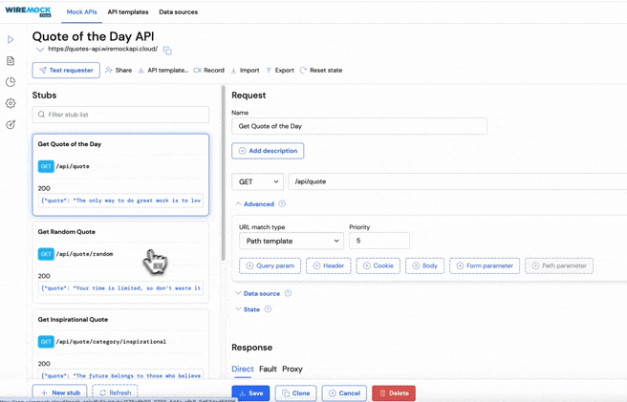Viewport: 627px width, 402px height.
Task: Select the Get Quote of the Day stub
Action: tap(120, 175)
